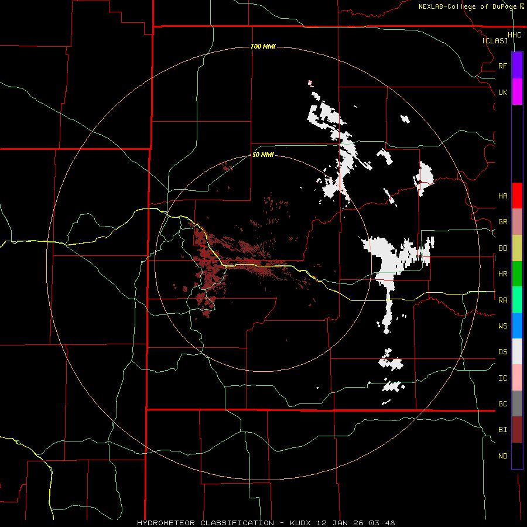Click the WS blue legend color swatch
The image size is (527, 527).
pyautogui.click(x=517, y=326)
